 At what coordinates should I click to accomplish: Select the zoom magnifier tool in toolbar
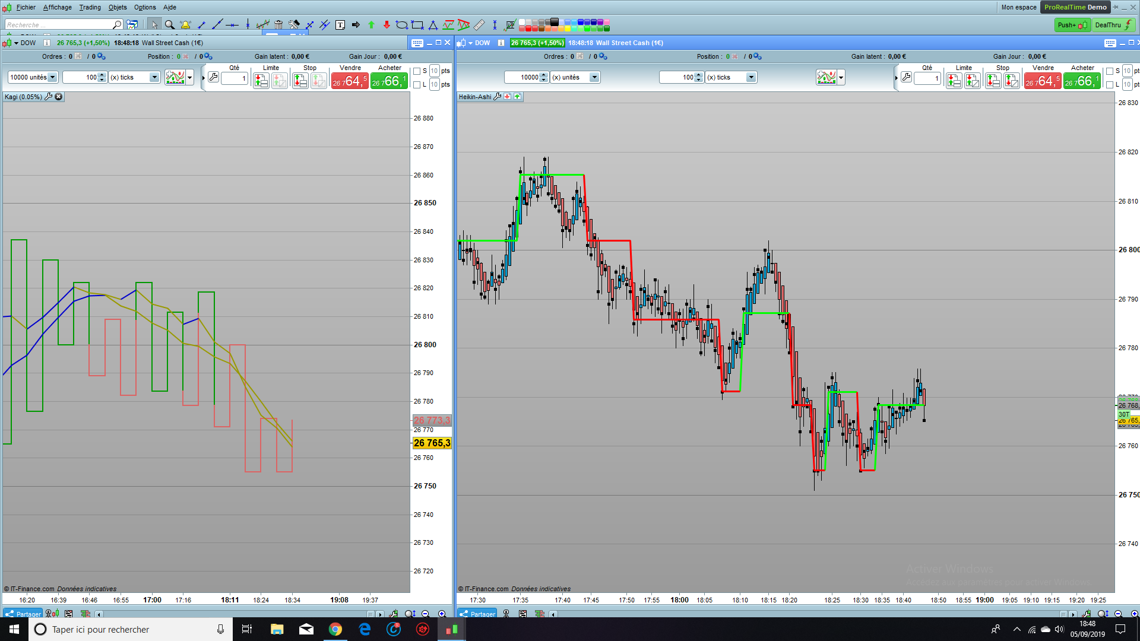[x=170, y=25]
